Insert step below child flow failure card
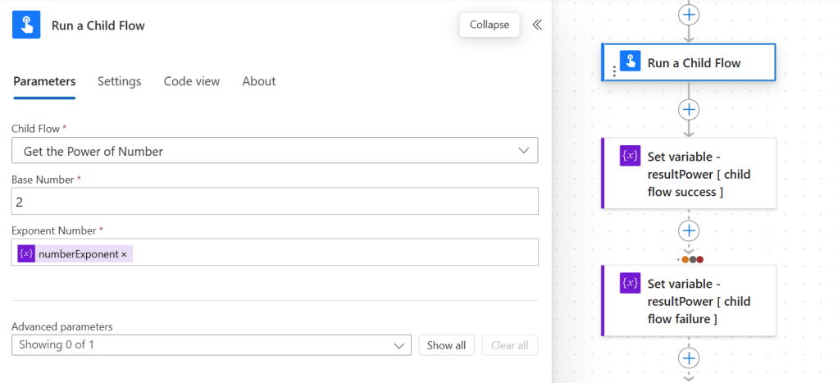The image size is (838, 383). [x=689, y=358]
